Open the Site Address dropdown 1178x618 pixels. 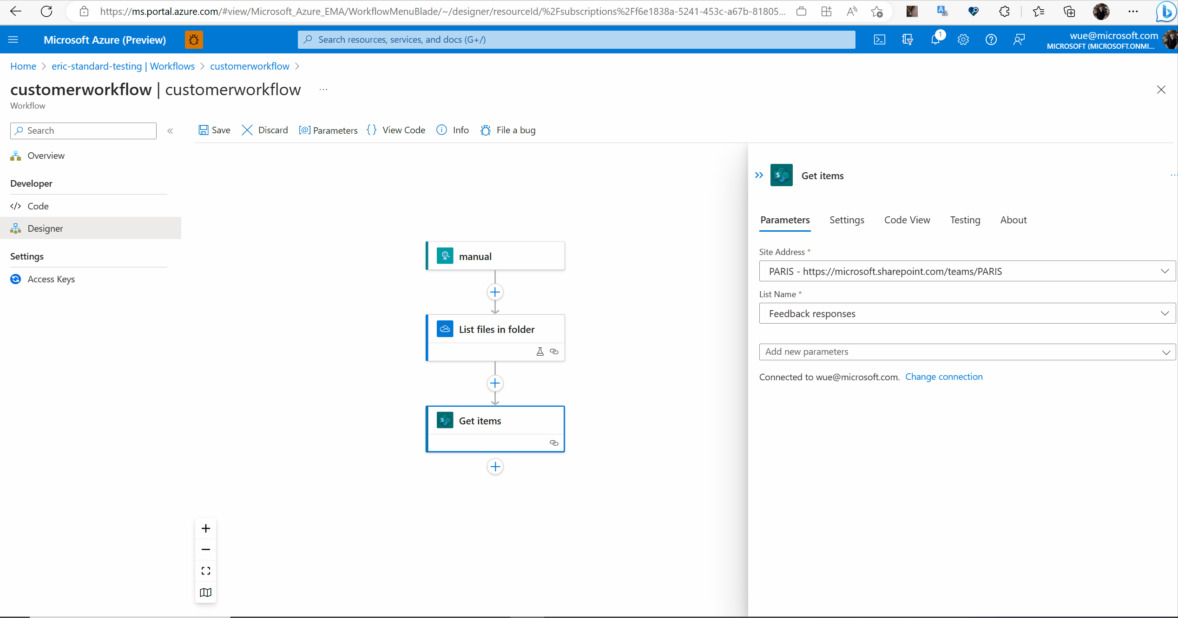tap(1165, 271)
